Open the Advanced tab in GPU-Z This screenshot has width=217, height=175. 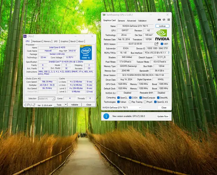tap(131, 21)
